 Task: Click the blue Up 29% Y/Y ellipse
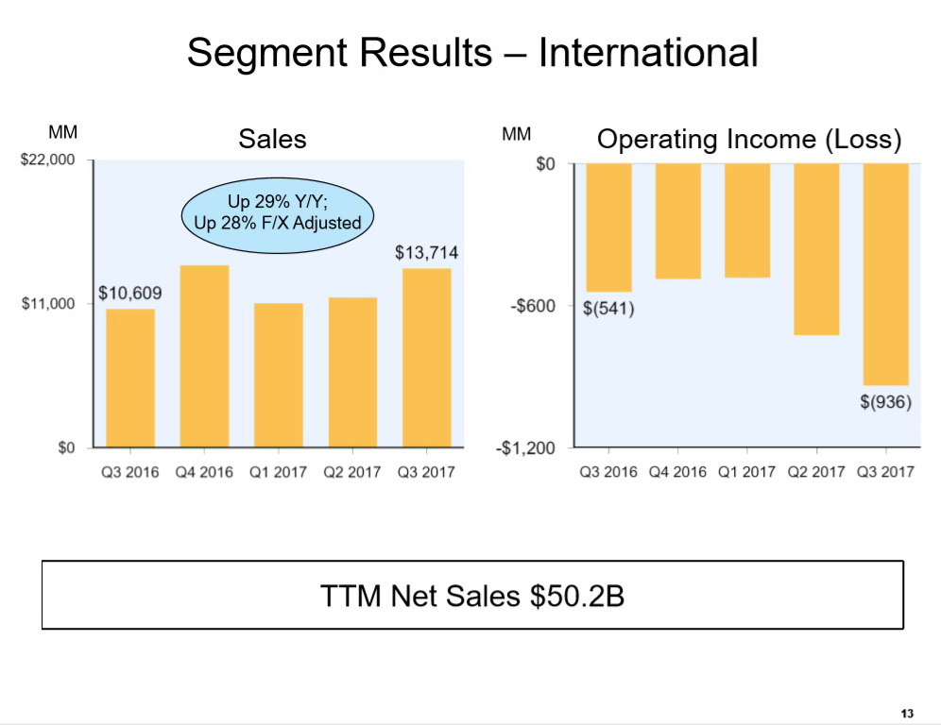click(x=278, y=212)
